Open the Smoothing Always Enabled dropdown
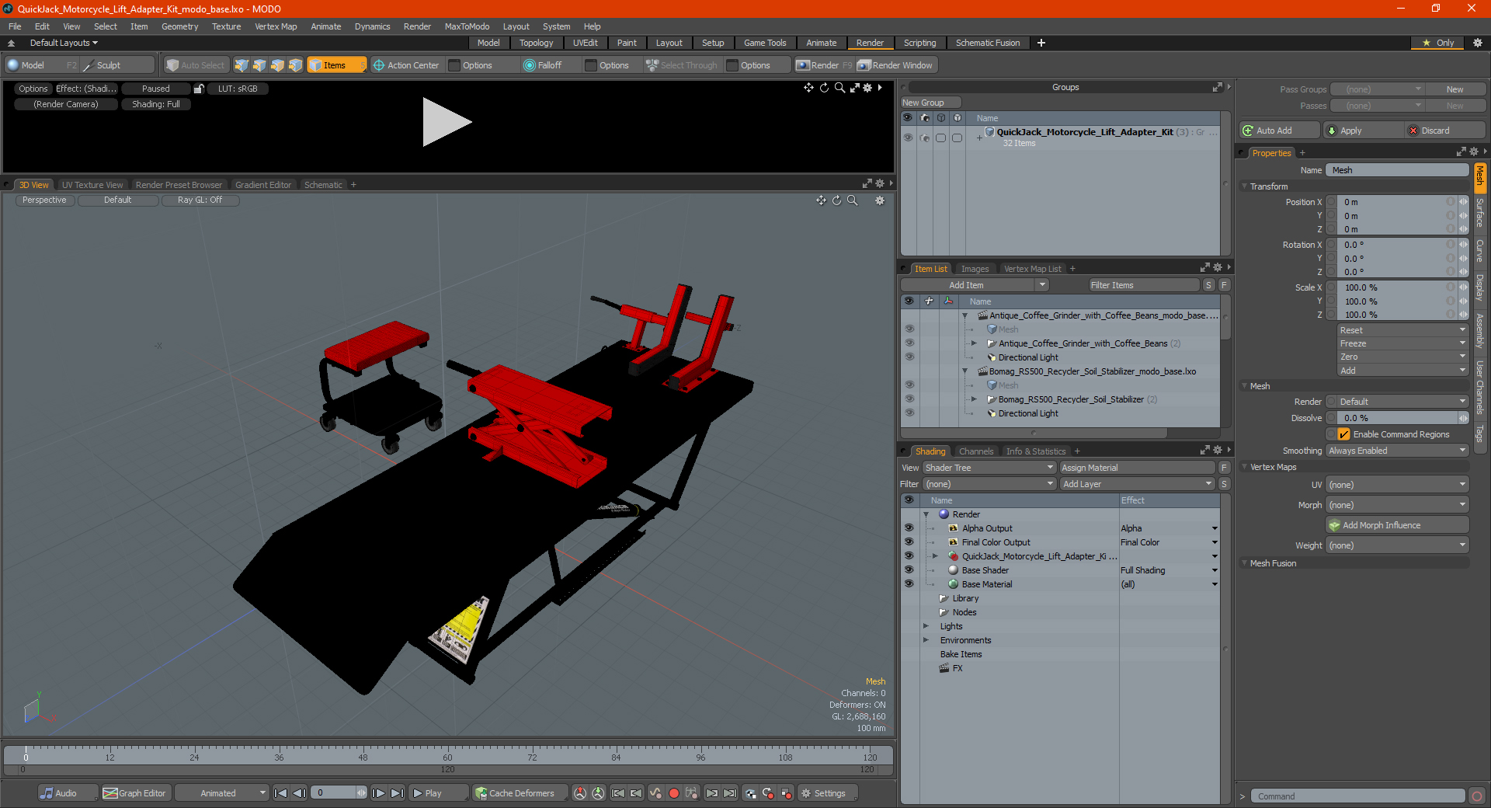The width and height of the screenshot is (1491, 808). [x=1397, y=451]
